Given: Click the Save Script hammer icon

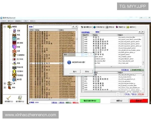Looking at the screenshot, I should coord(9,98).
